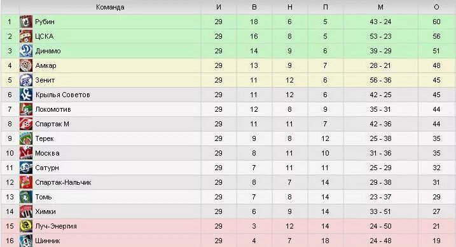The height and width of the screenshot is (247, 456).
Task: Click the Терек green emblem
Action: (26, 138)
